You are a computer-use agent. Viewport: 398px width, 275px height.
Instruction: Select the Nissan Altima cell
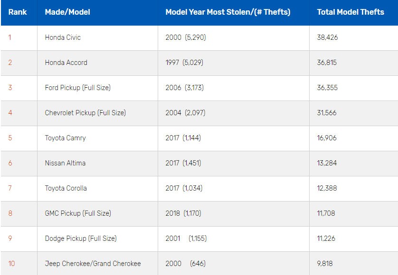click(65, 163)
